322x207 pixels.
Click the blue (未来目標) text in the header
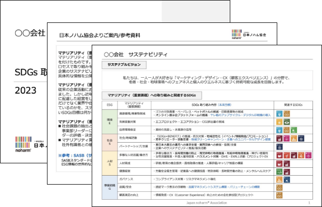(225, 105)
